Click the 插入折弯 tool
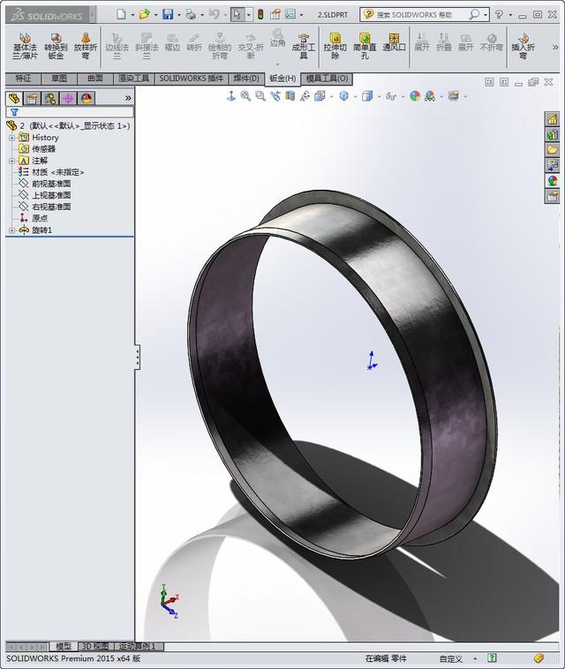The image size is (565, 669). pyautogui.click(x=523, y=46)
